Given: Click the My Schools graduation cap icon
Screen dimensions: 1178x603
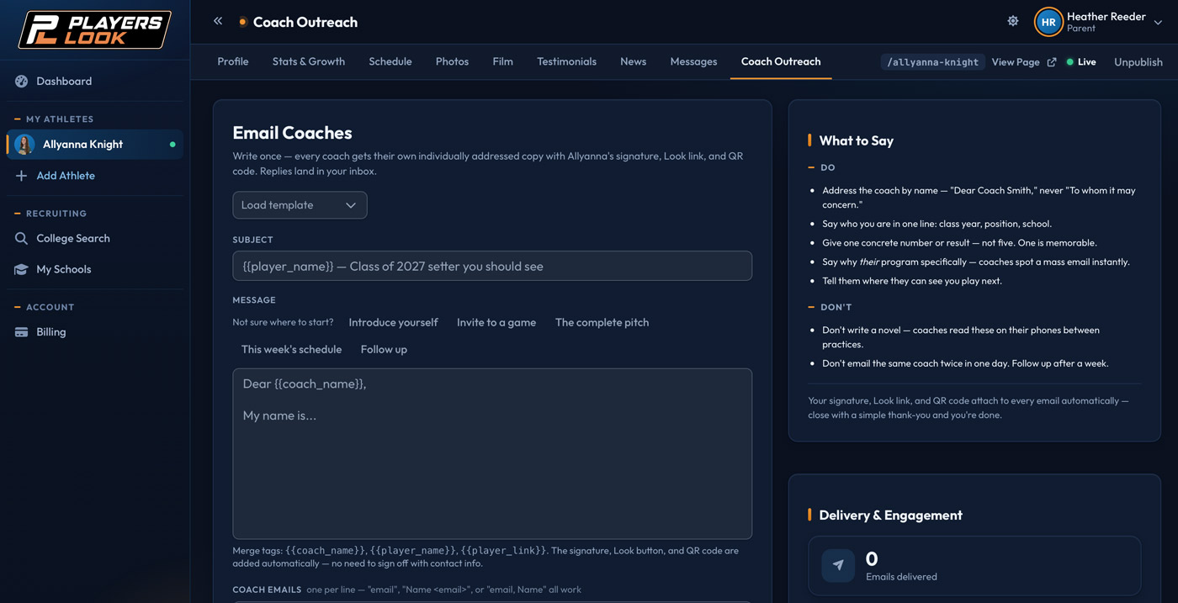Looking at the screenshot, I should coord(22,269).
